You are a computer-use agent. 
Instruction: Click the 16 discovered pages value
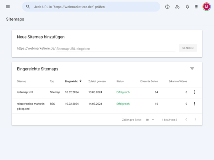click(156, 104)
